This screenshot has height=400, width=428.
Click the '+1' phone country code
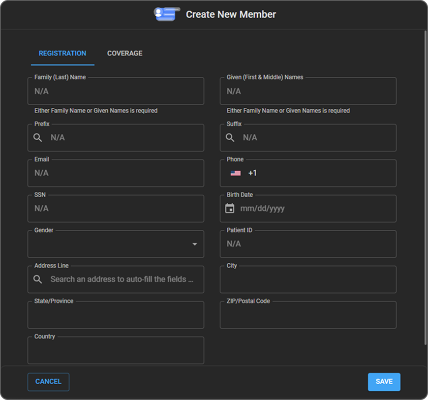[x=252, y=173]
